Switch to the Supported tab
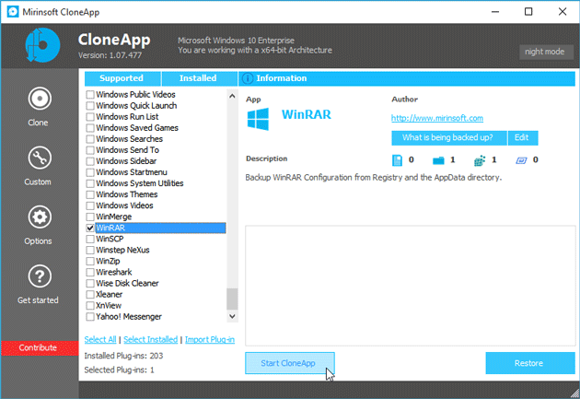Viewport: 580px width, 399px height. click(122, 78)
